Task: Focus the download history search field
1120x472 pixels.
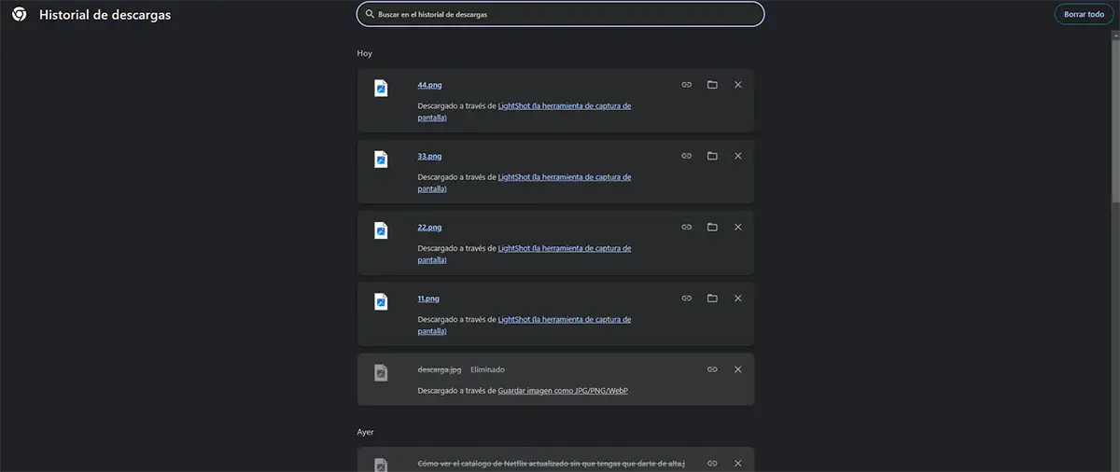Action: (560, 15)
